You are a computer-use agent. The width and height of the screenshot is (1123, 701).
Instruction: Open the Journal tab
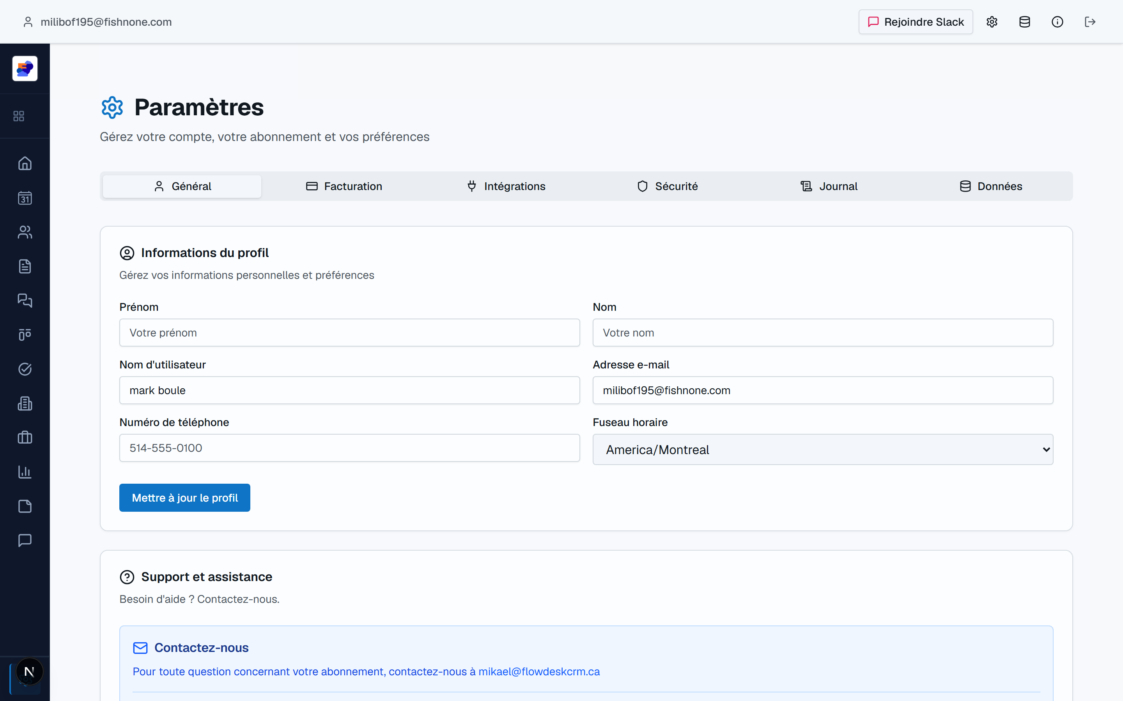(829, 187)
